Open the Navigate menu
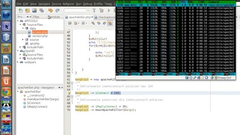Viewport: 240px width, 135px height. pyautogui.click(x=44, y=4)
